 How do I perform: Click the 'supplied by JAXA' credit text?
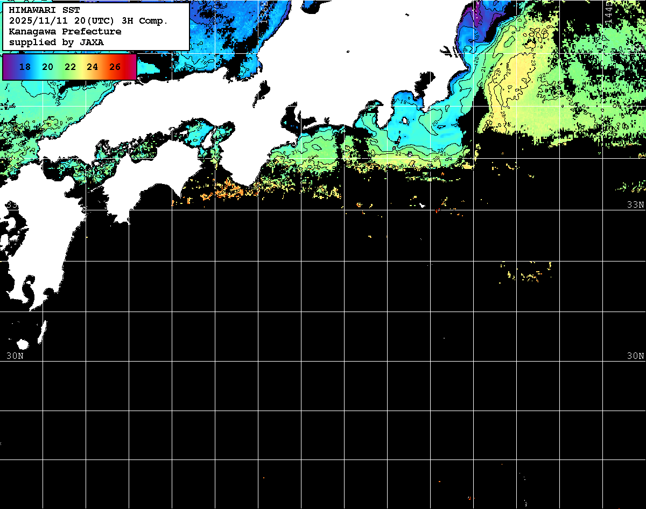(x=57, y=42)
